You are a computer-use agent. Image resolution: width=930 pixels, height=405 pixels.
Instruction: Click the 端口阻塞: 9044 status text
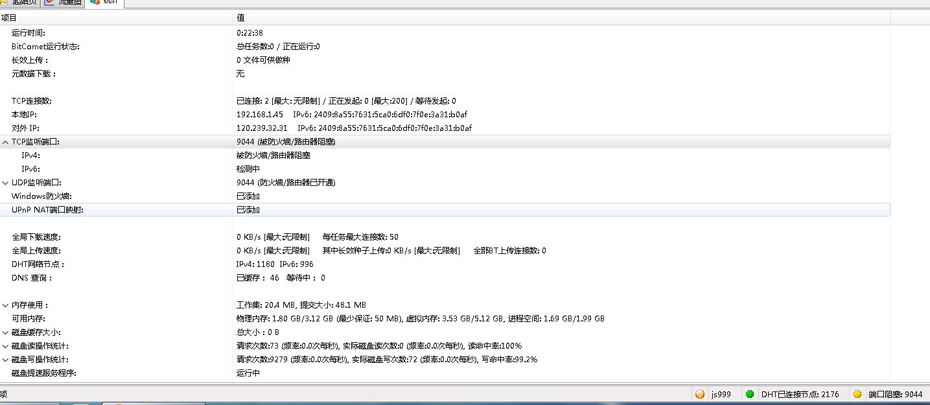tap(895, 394)
